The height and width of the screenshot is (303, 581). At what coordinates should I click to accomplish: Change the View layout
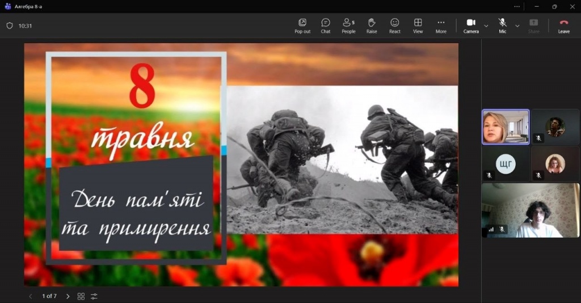tap(418, 26)
